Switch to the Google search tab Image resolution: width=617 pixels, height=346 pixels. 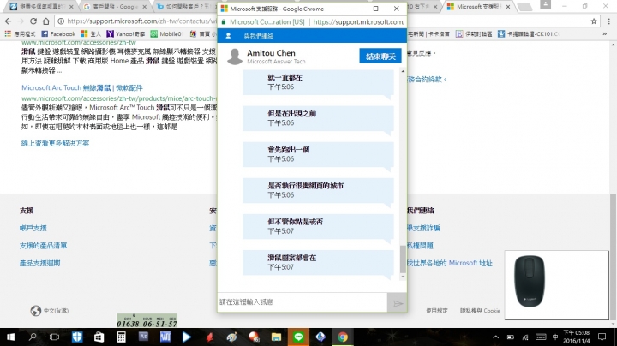(114, 7)
